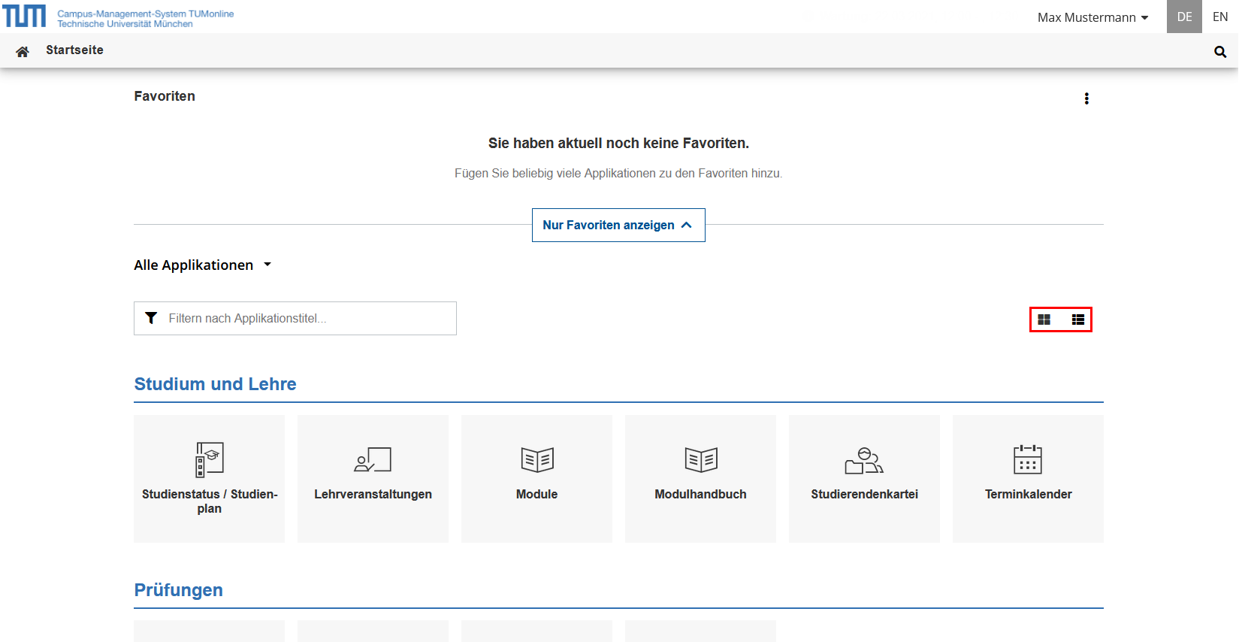Open the Lehrveranstaltungen application tile

[x=373, y=478]
